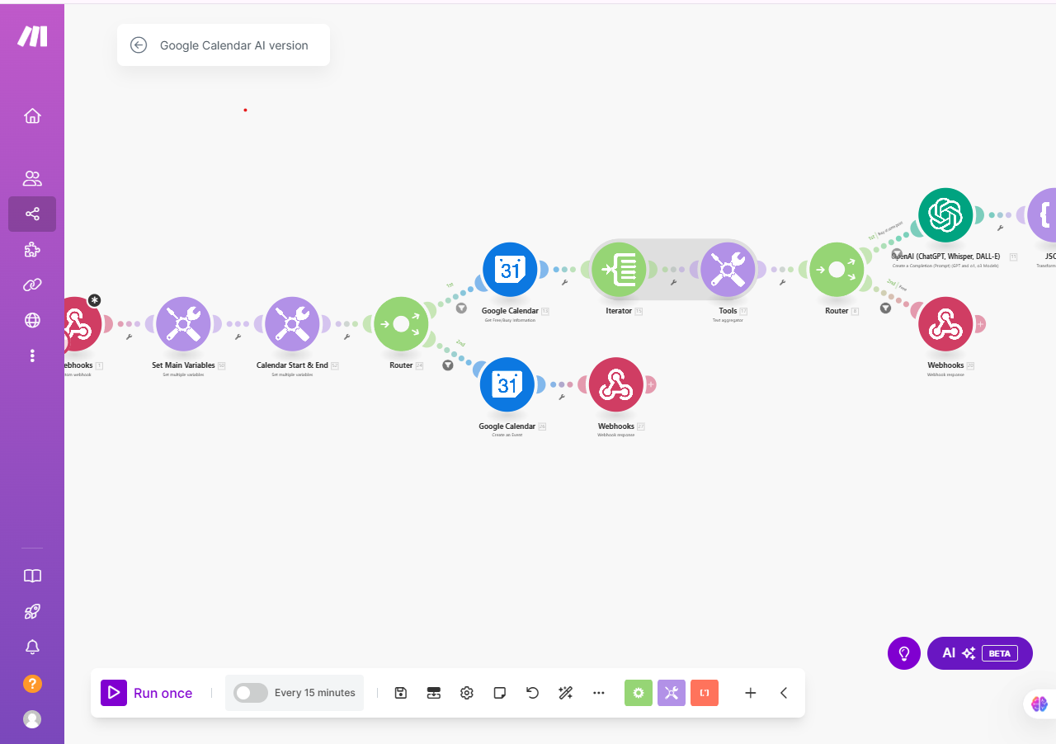The width and height of the screenshot is (1056, 744).
Task: Click wrench between Iterator and Tools
Action: coord(673,282)
